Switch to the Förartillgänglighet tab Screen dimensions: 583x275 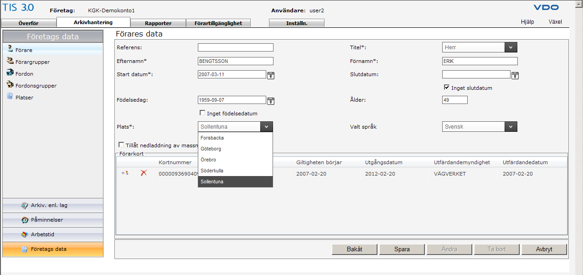pos(218,23)
